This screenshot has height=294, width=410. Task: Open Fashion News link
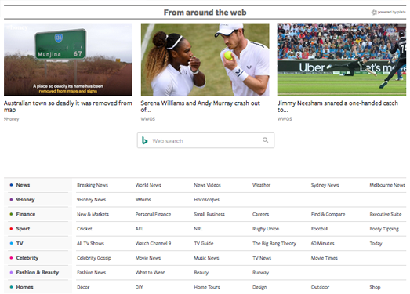(91, 272)
